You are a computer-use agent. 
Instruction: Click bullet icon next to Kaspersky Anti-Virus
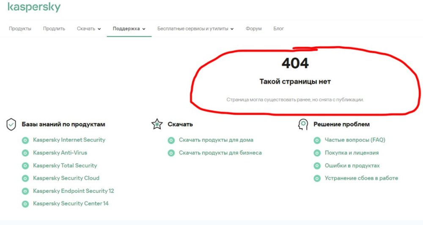click(x=25, y=153)
